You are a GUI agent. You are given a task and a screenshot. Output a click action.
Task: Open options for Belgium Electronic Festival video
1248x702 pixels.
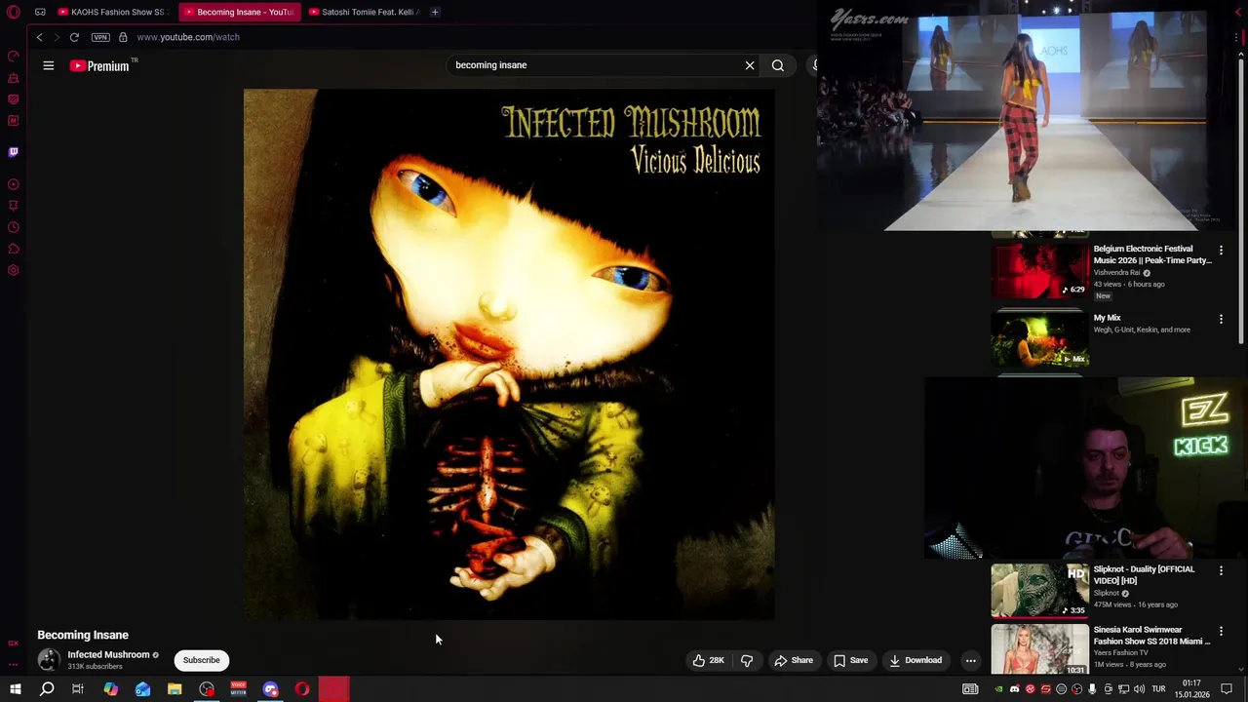tap(1221, 251)
